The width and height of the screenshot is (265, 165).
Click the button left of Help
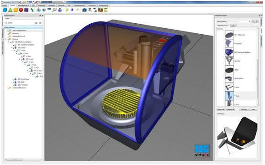(244, 109)
